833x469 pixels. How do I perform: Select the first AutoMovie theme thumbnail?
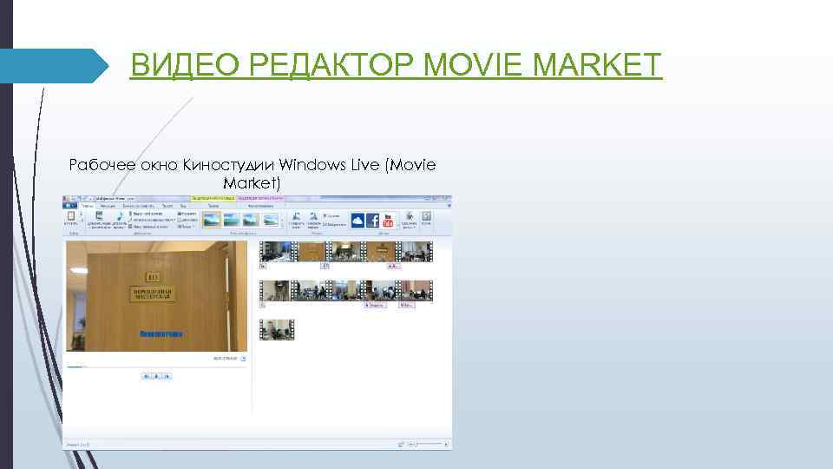[212, 220]
